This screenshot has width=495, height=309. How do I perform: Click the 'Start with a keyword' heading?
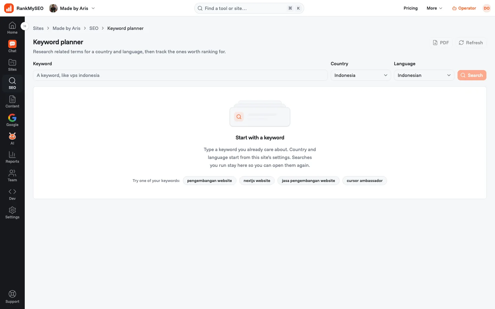[260, 138]
